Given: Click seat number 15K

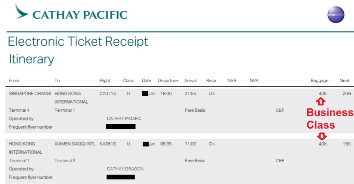Looking at the screenshot, I should 347,144.
